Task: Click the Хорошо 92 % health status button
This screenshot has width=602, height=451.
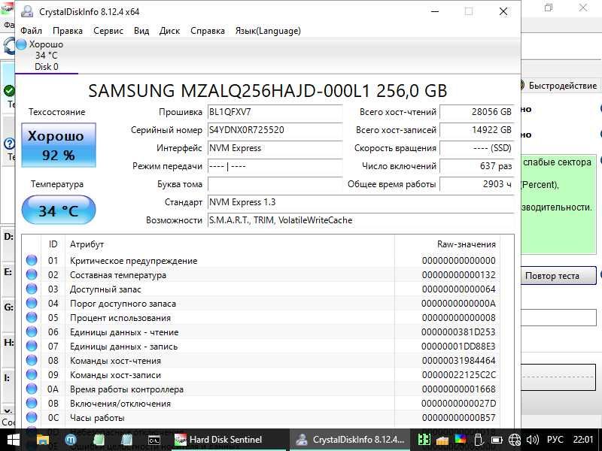Action: pos(59,145)
